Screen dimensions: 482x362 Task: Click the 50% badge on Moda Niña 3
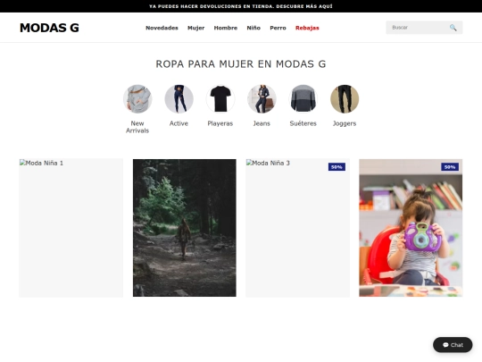tap(337, 167)
